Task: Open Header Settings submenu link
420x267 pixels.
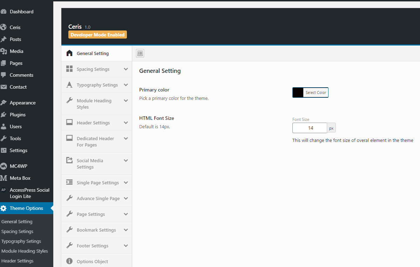Action: click(18, 261)
